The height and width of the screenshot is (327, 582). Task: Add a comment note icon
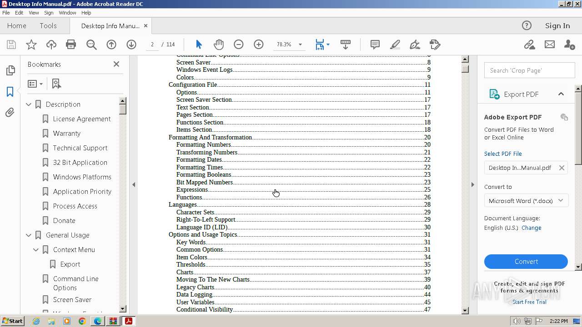click(x=375, y=45)
